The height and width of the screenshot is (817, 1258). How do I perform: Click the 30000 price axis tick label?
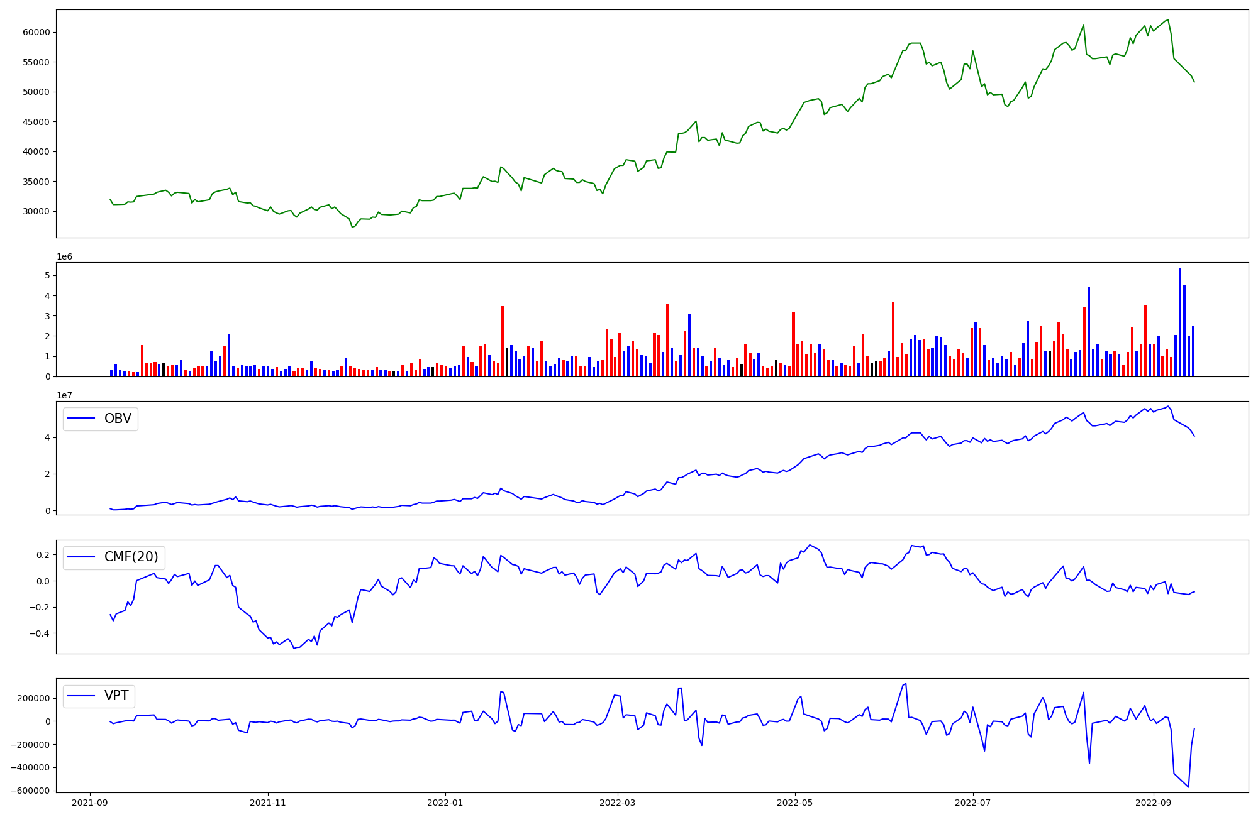[36, 211]
